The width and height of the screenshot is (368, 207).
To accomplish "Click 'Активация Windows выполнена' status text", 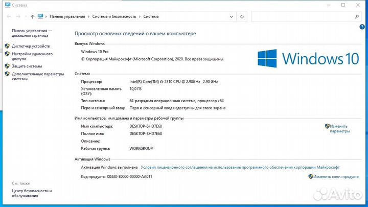I will (x=109, y=167).
